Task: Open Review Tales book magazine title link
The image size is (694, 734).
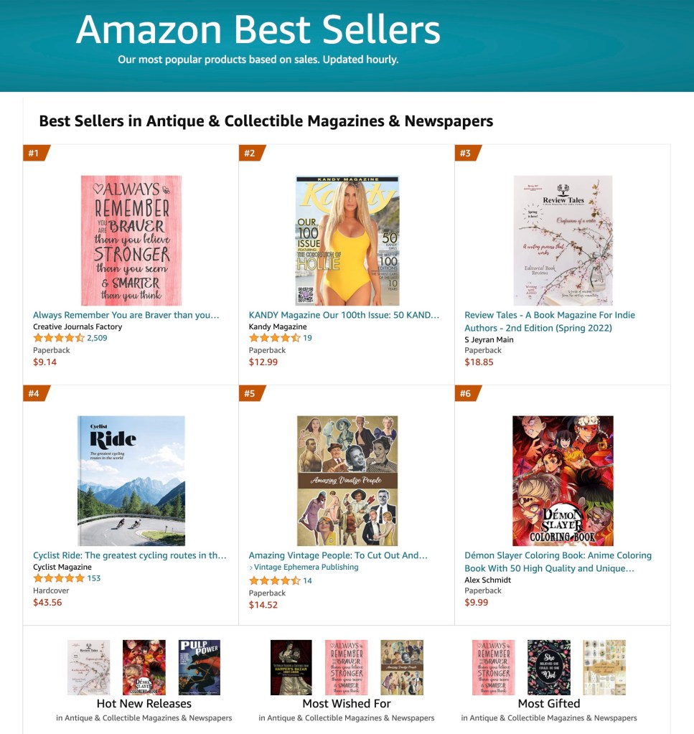Action: click(x=549, y=321)
